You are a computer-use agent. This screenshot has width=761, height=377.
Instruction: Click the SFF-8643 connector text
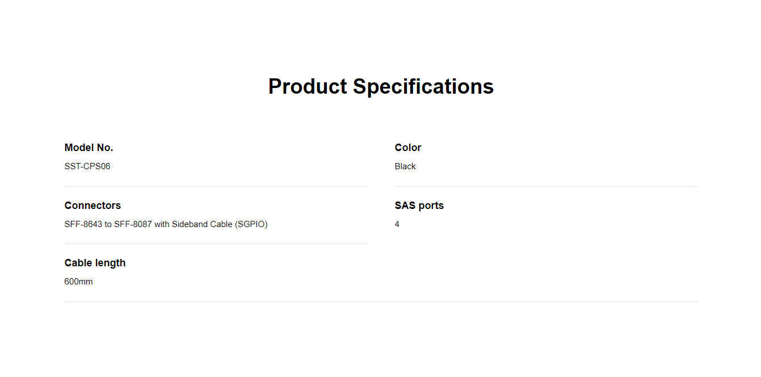(83, 224)
